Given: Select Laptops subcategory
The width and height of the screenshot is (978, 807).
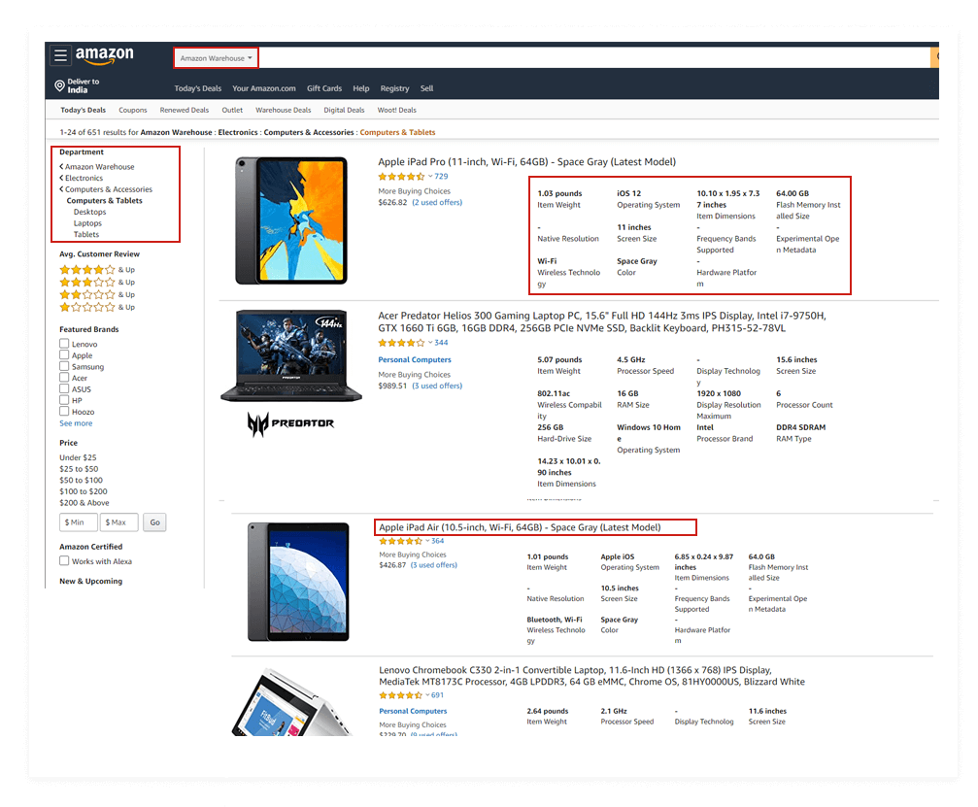Looking at the screenshot, I should 87,223.
